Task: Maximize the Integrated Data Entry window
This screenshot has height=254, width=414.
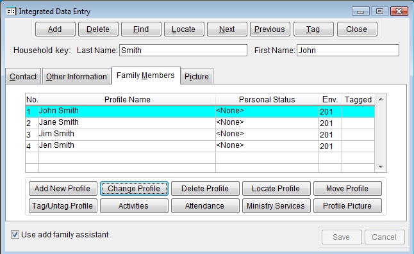Action: [x=379, y=12]
